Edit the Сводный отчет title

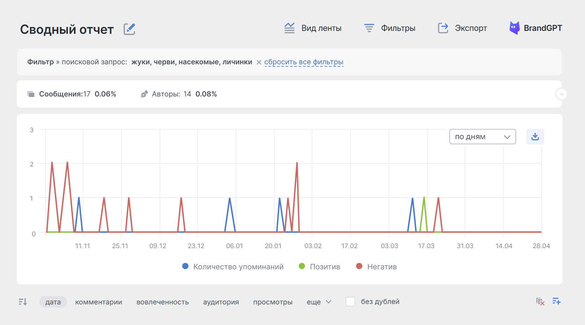click(129, 29)
